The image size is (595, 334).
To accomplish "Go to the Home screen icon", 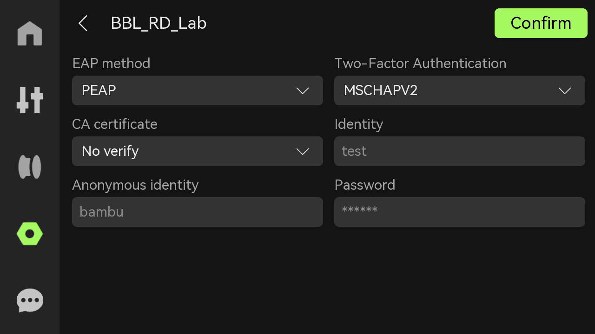I will [x=30, y=33].
